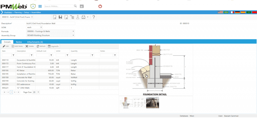The image size is (257, 118).
Task: Click the printer icon in the toolbar
Action: (84, 17)
